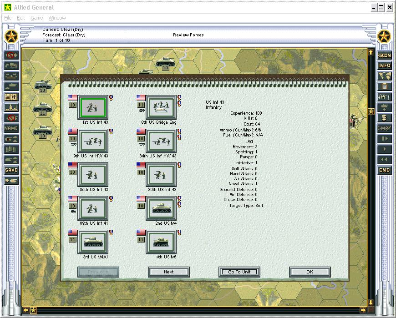Click the SAVE button in left toolbar
The image size is (396, 318).
(11, 170)
